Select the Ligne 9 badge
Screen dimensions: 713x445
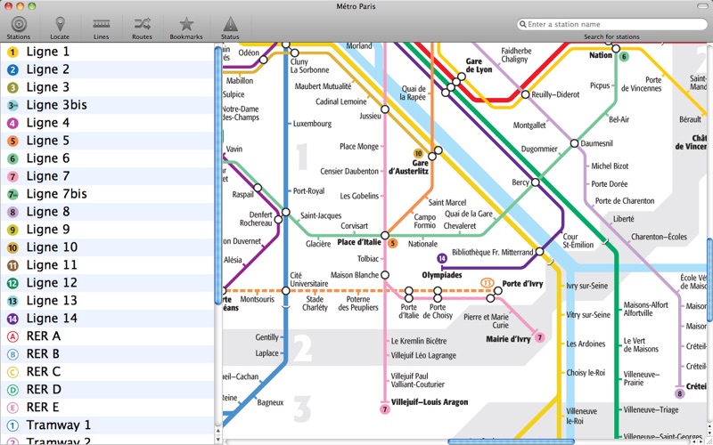click(x=12, y=230)
